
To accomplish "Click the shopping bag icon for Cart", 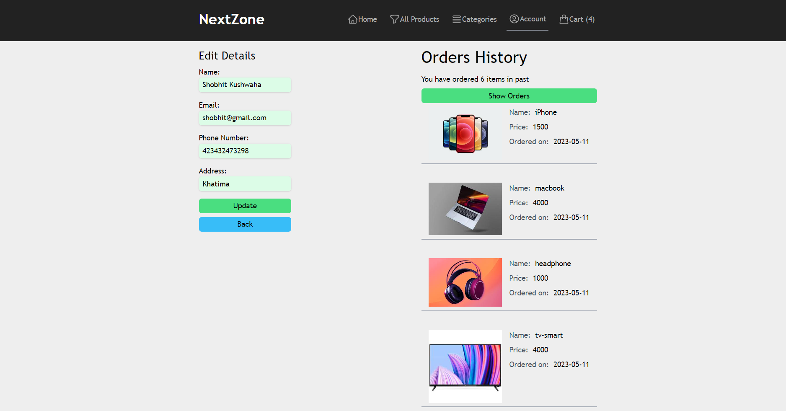I will tap(564, 19).
